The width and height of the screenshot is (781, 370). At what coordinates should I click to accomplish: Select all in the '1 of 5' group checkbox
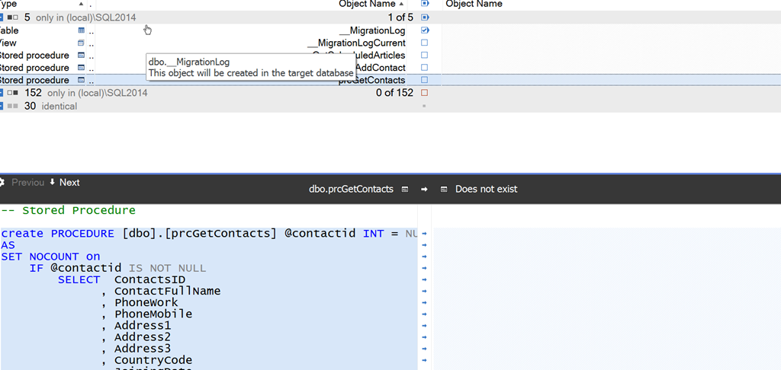click(425, 17)
